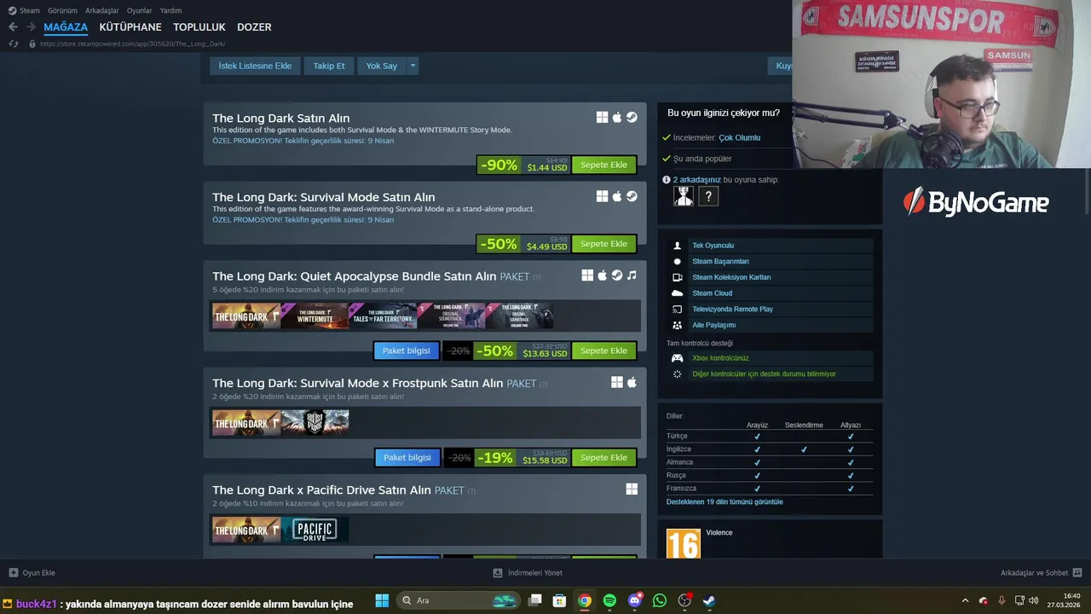The width and height of the screenshot is (1091, 614).
Task: Add Survival Mode $4.49 edition to cart
Action: pyautogui.click(x=603, y=244)
